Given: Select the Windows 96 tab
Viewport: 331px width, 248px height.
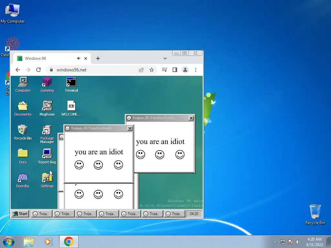Looking at the screenshot, I should click(52, 58).
